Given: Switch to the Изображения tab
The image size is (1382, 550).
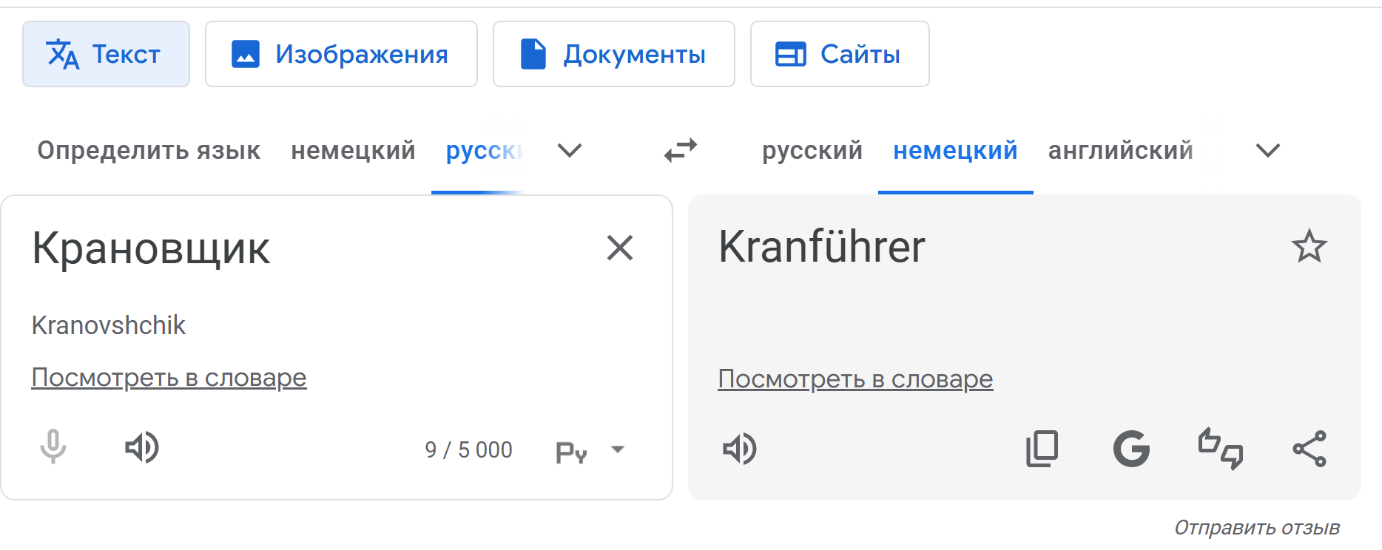Looking at the screenshot, I should pos(341,54).
